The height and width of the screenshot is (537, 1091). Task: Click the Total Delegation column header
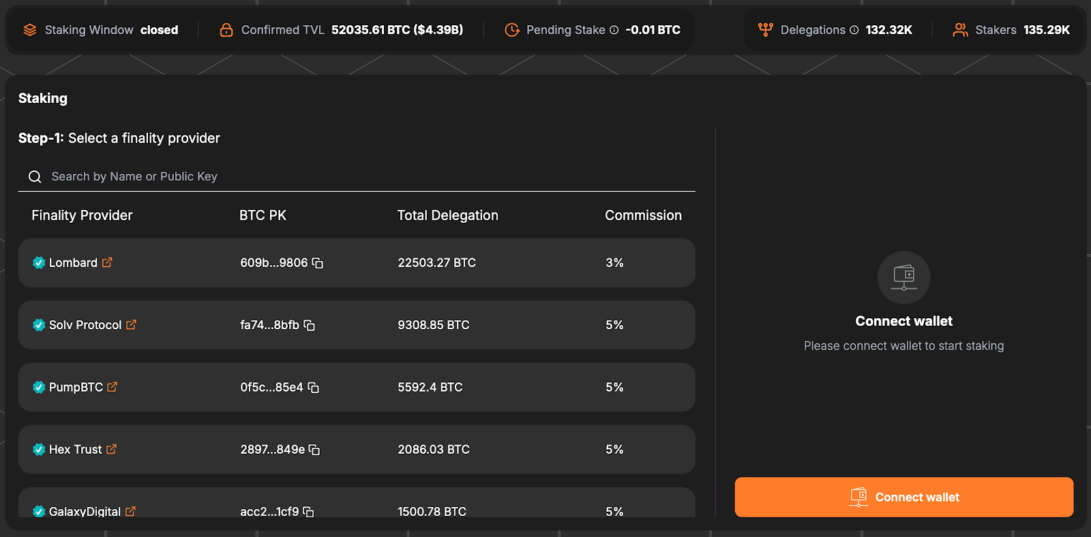pos(448,215)
